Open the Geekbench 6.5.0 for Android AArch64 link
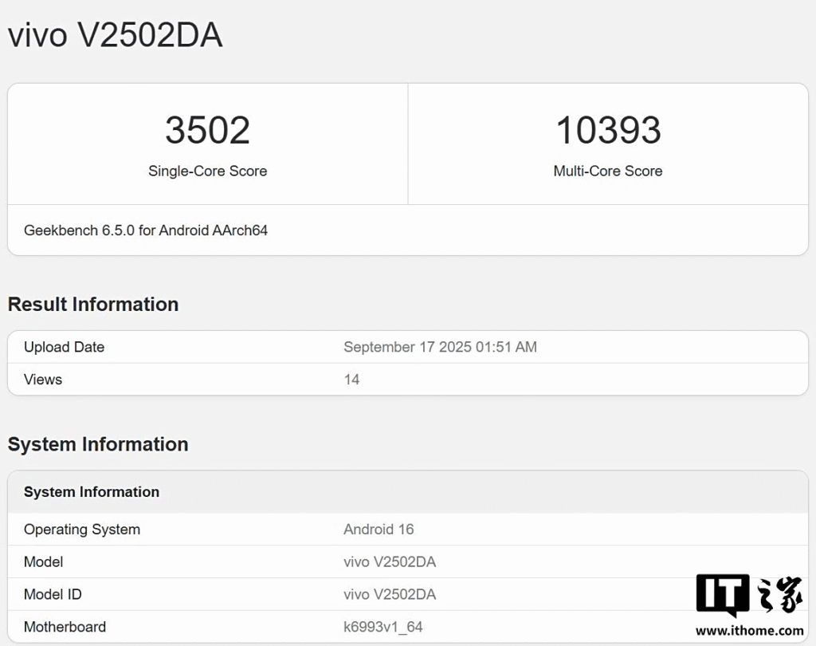This screenshot has width=816, height=646. (x=146, y=230)
